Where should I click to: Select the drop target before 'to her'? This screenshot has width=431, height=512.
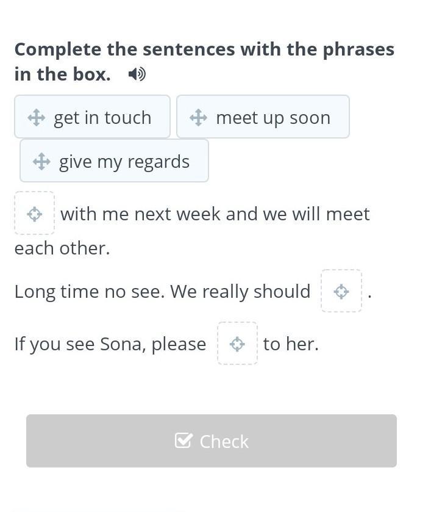238,344
